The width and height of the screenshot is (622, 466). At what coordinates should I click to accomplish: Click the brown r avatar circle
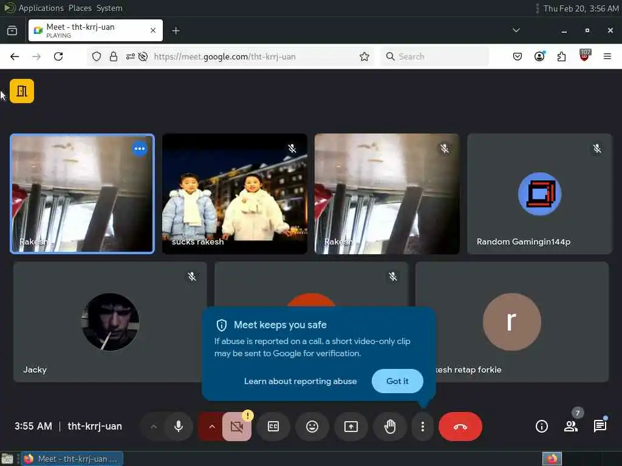tap(511, 322)
